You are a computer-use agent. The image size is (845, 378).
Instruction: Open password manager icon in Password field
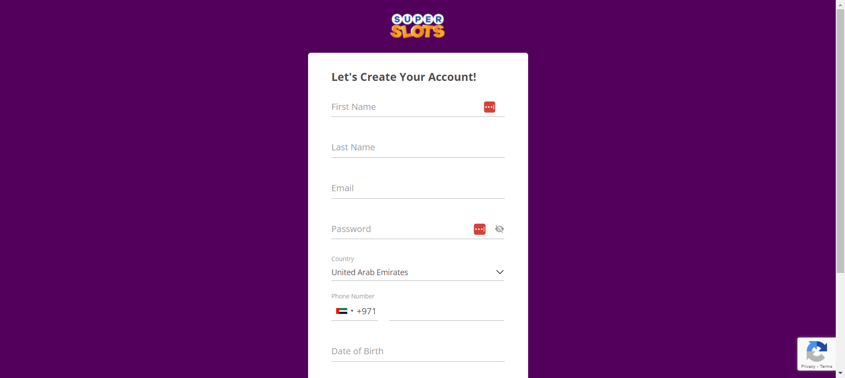coord(480,229)
